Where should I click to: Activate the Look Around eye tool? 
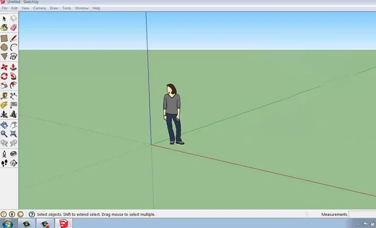tap(14, 154)
